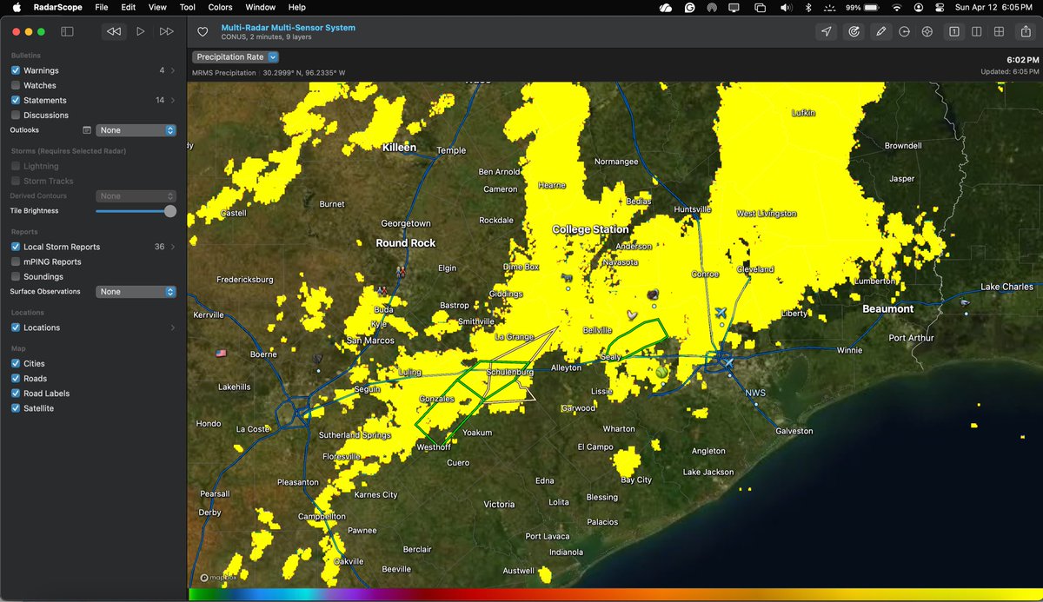Uncheck the Satellite map checkbox
1043x602 pixels.
point(16,407)
